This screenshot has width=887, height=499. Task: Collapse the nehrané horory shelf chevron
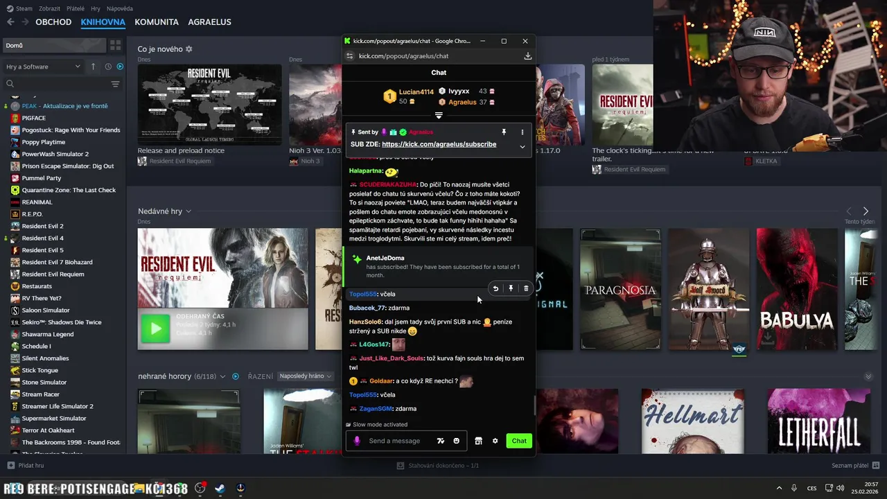pyautogui.click(x=868, y=376)
